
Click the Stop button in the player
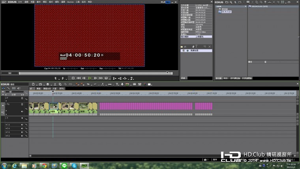click(73, 78)
